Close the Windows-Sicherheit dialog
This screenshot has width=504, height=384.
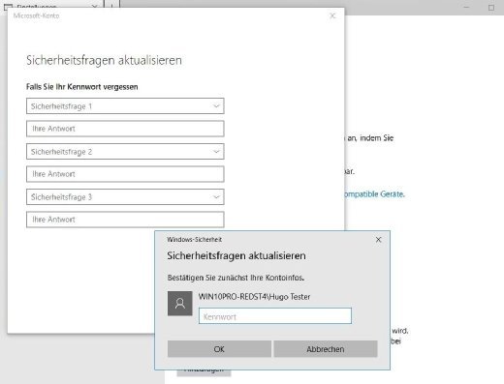pos(378,240)
